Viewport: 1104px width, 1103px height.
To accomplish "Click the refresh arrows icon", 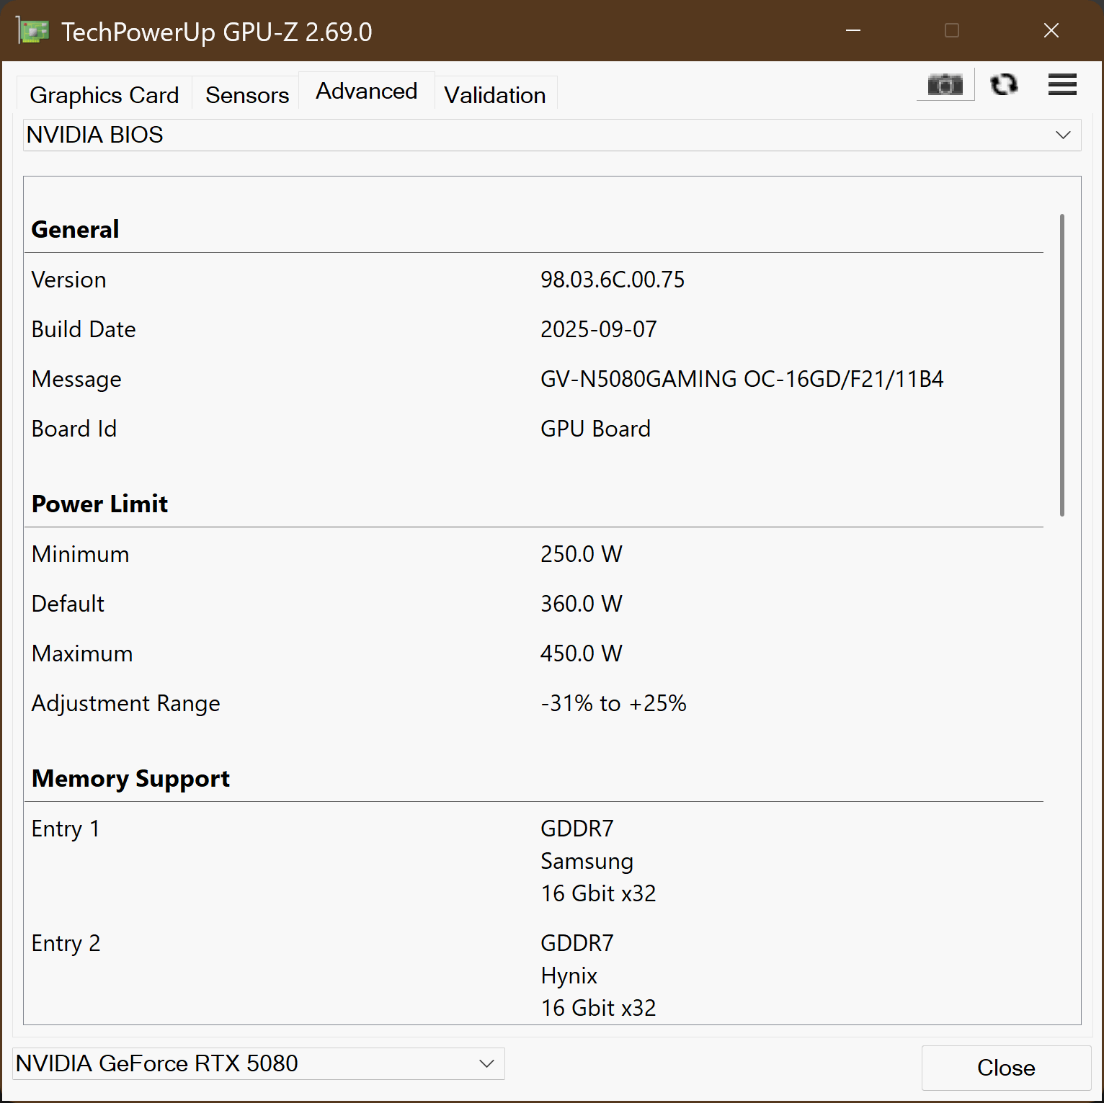I will pyautogui.click(x=1004, y=84).
